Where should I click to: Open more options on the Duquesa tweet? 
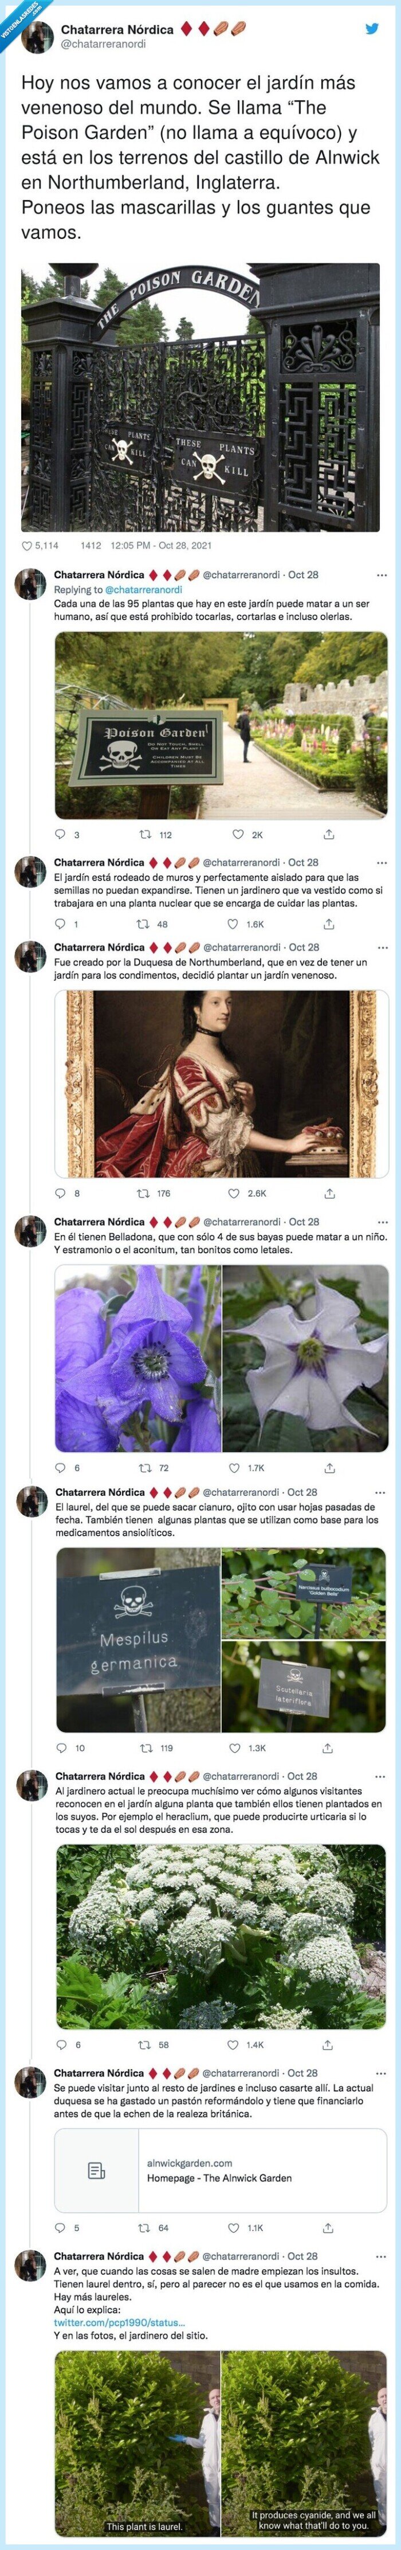(x=381, y=947)
